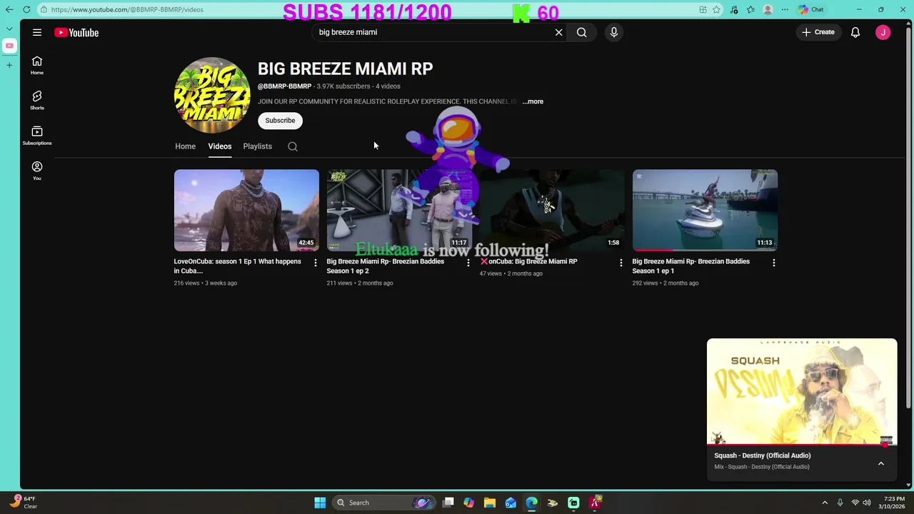Open options for Breezian Baddies ep 2

tap(468, 263)
